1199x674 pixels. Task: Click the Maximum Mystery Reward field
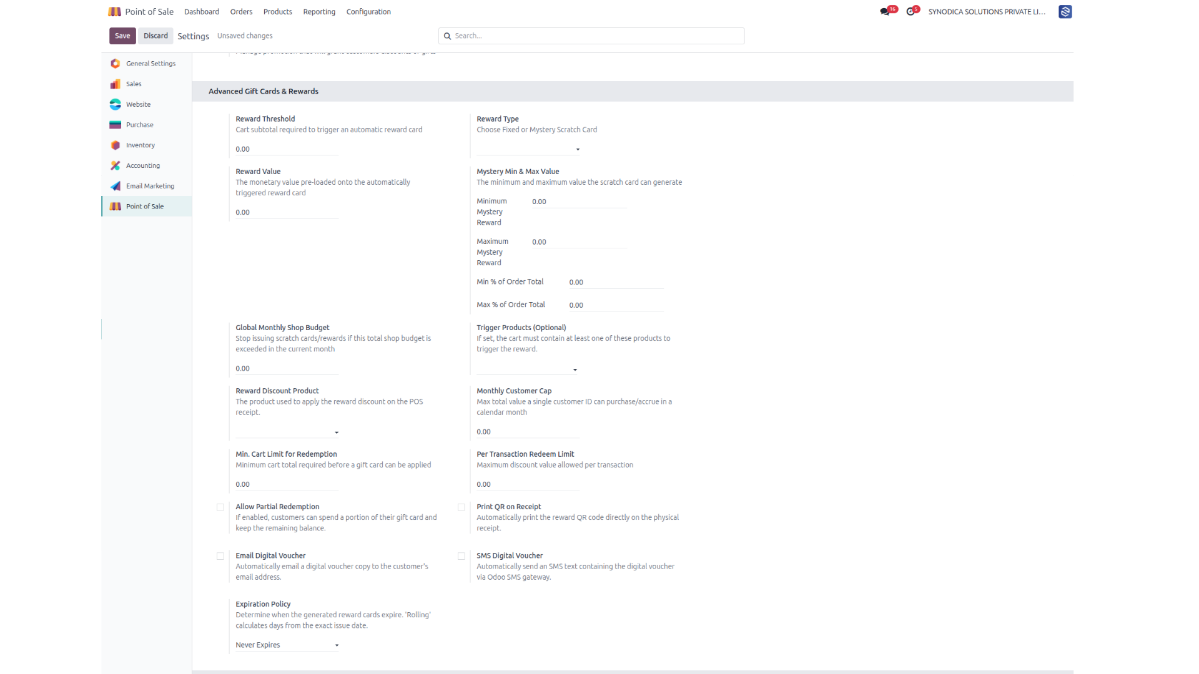(579, 242)
